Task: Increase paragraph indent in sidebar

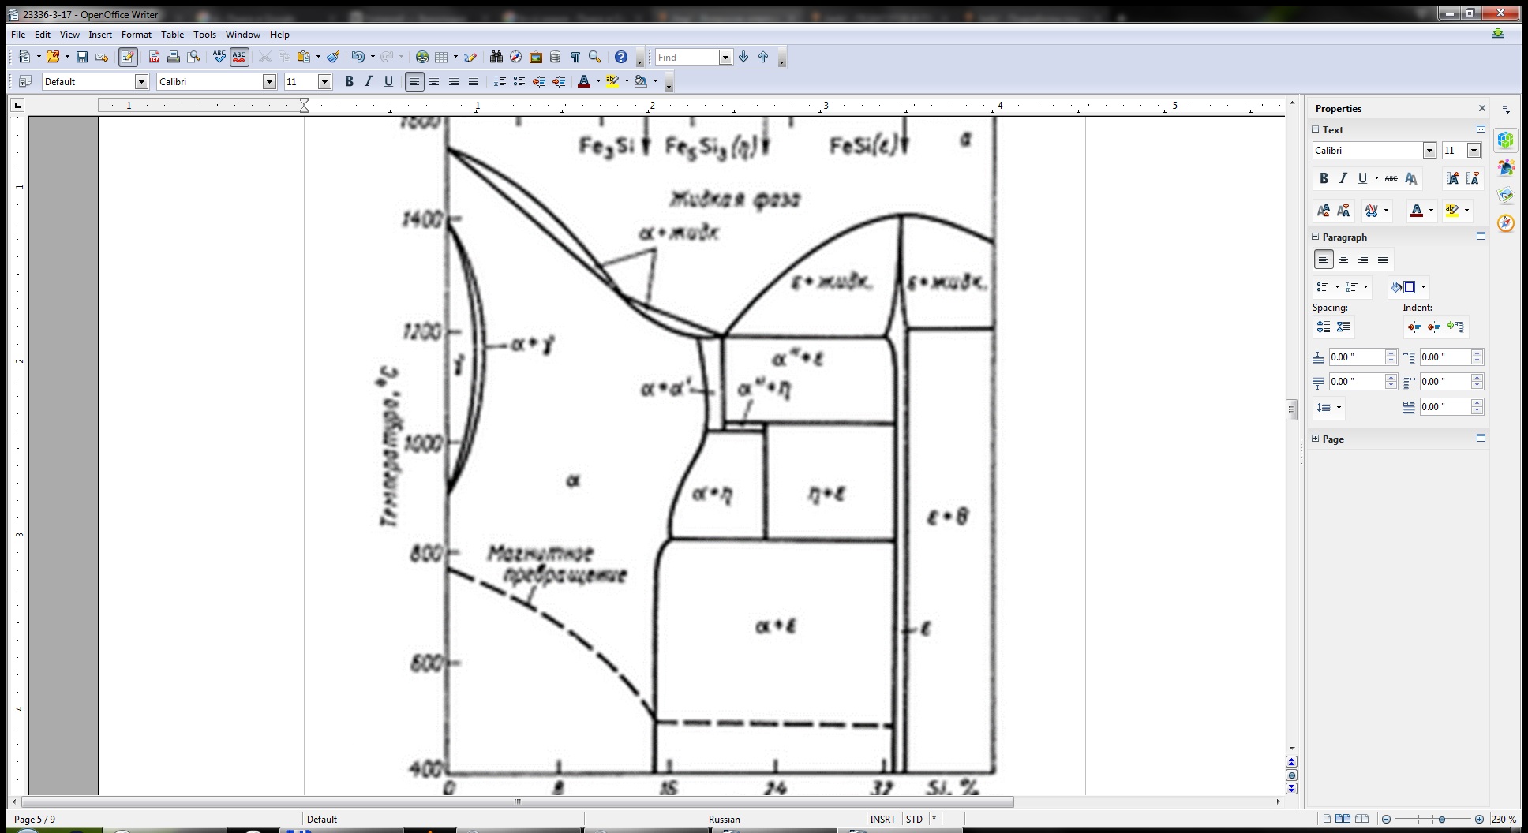Action: tap(1414, 327)
